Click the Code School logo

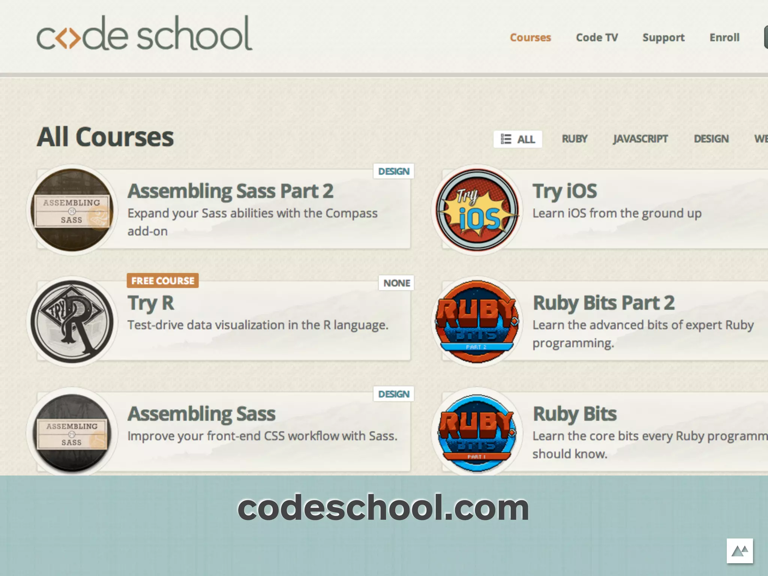[x=144, y=34]
